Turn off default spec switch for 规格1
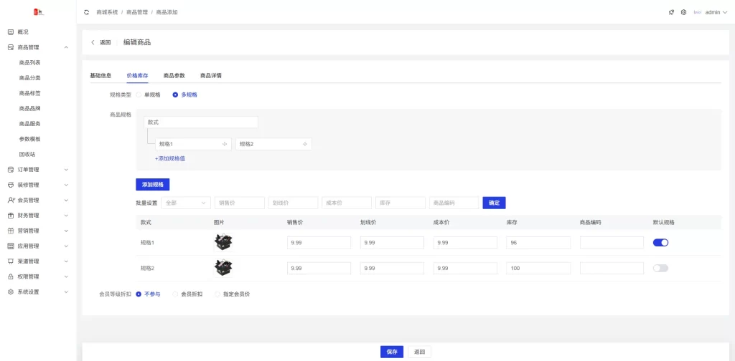The image size is (735, 361). 660,242
